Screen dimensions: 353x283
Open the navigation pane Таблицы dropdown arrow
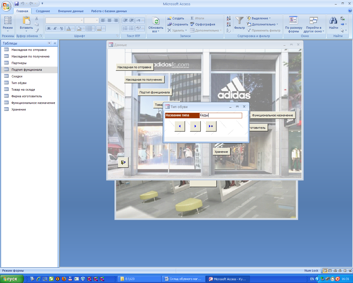pos(49,43)
